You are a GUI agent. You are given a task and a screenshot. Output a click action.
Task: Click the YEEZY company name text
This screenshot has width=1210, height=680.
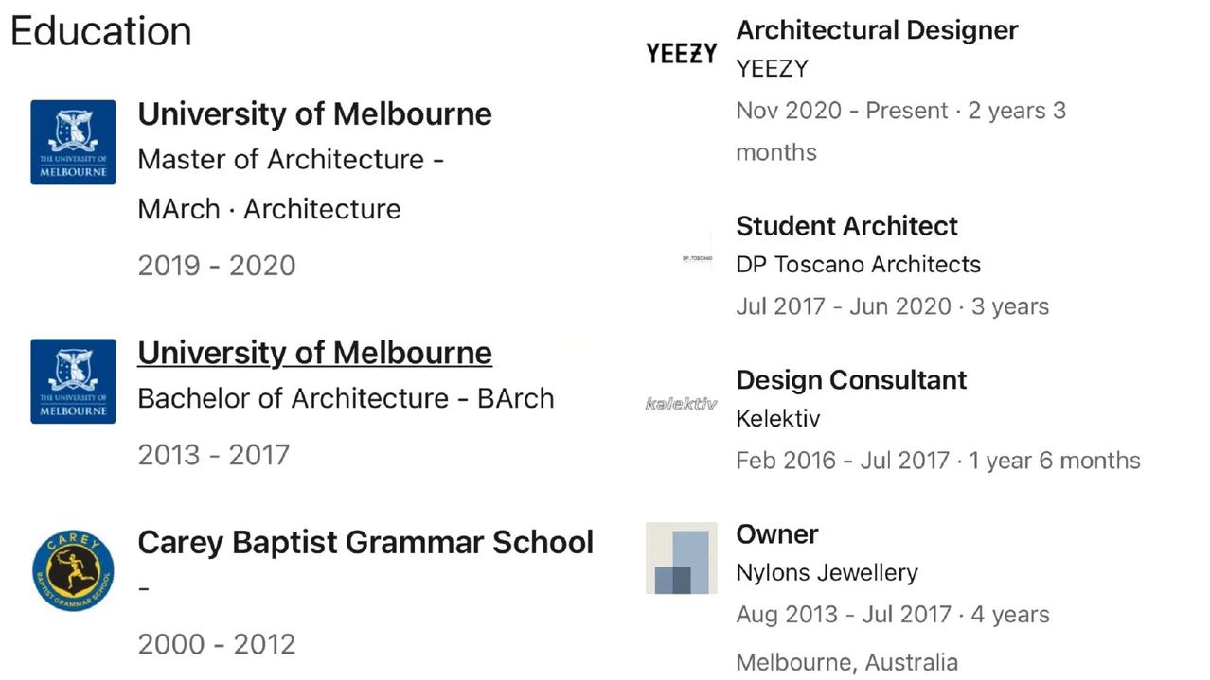tap(772, 69)
